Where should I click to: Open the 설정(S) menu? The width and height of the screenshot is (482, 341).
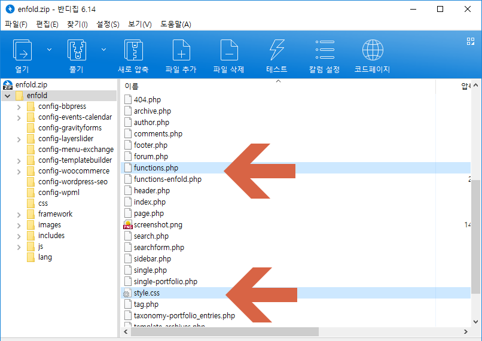(108, 24)
